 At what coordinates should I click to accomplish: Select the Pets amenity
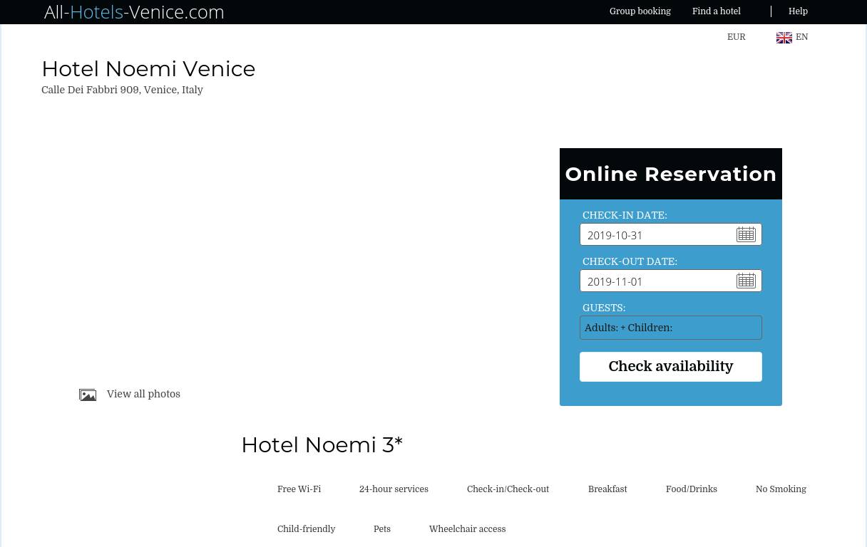pyautogui.click(x=381, y=529)
